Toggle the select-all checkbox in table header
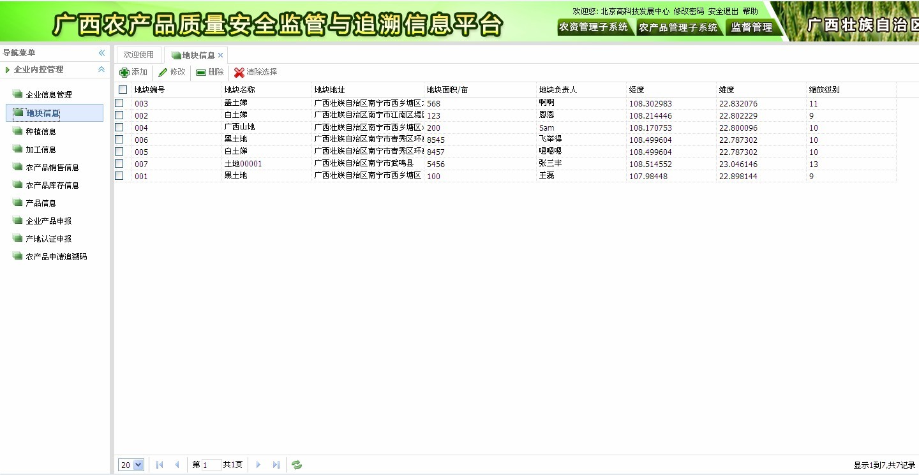The height and width of the screenshot is (475, 919). tap(123, 90)
